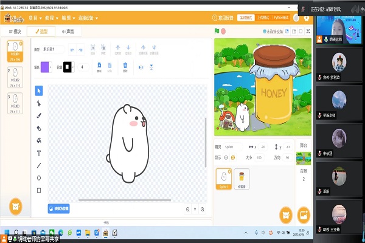This screenshot has height=243, width=365.
Task: Open the 项目 project dropdown menu
Action: coord(35,18)
